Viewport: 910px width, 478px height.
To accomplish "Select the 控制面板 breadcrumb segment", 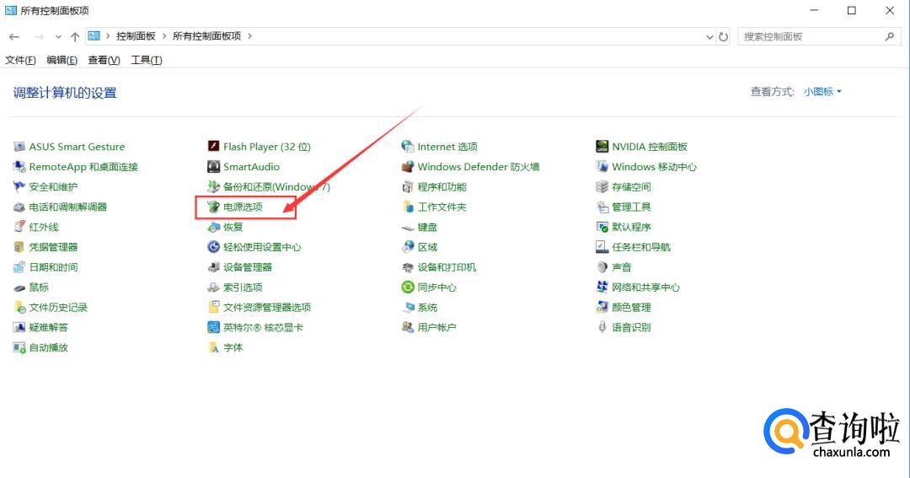I will 136,36.
